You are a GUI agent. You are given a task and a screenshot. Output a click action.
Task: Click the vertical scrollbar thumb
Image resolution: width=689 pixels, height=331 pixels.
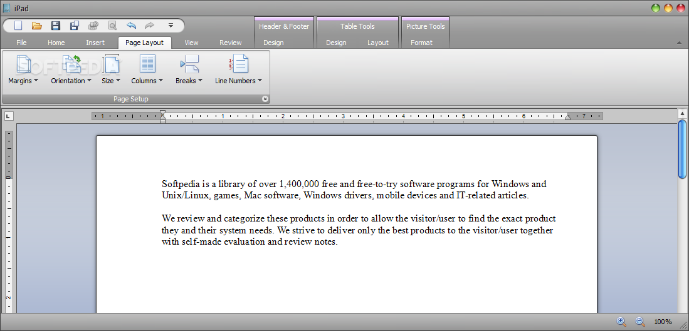click(x=682, y=149)
